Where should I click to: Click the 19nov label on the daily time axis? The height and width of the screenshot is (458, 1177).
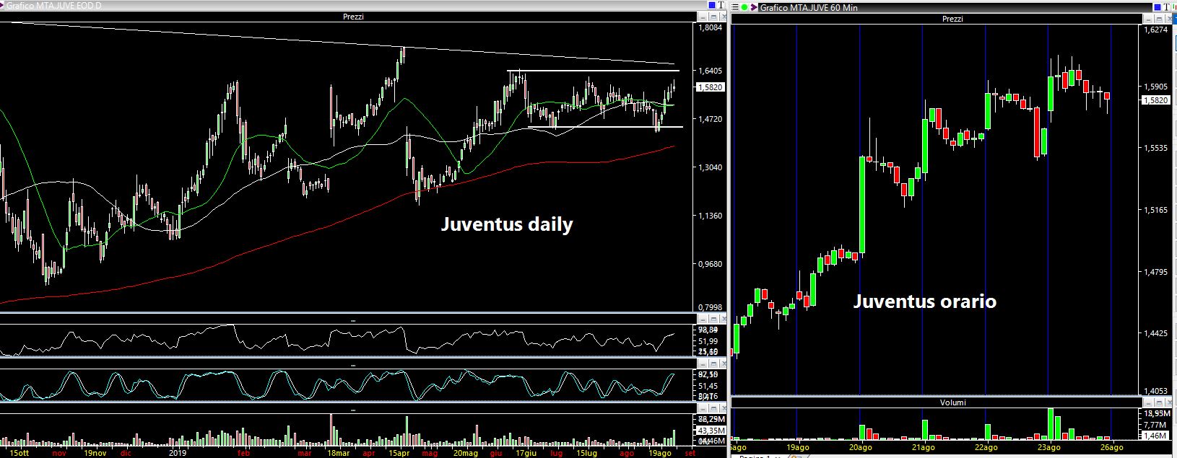95,453
